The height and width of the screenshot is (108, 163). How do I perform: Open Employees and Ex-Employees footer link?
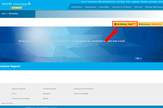pyautogui.click(x=84, y=89)
